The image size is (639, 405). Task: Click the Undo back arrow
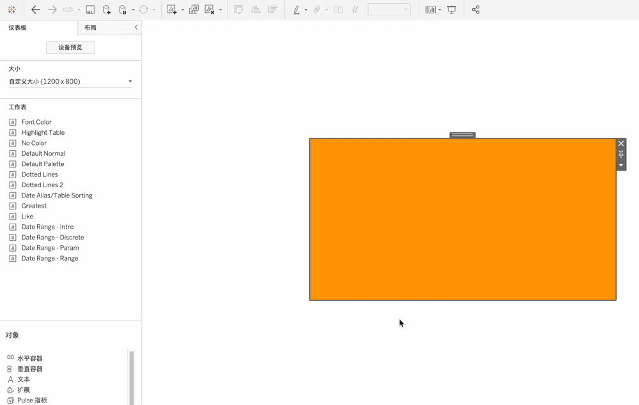(x=36, y=10)
